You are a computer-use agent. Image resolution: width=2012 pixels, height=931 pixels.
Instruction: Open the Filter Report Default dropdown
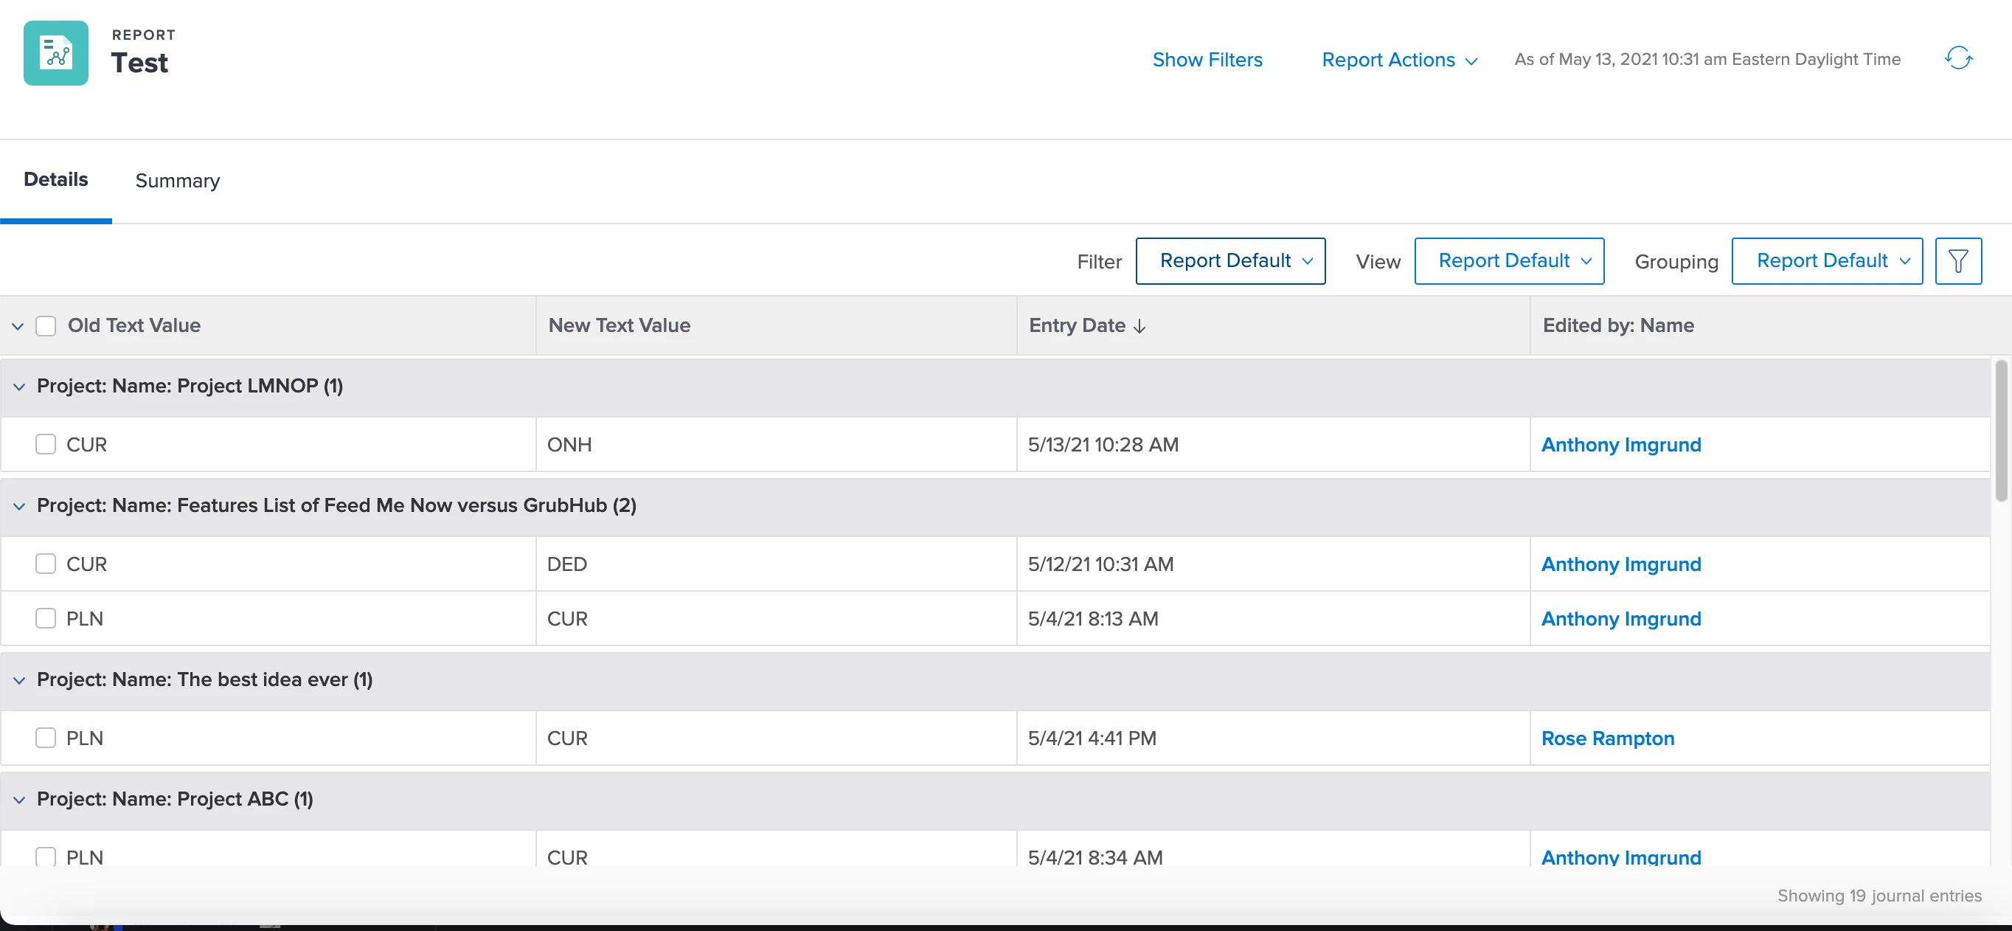(1229, 261)
